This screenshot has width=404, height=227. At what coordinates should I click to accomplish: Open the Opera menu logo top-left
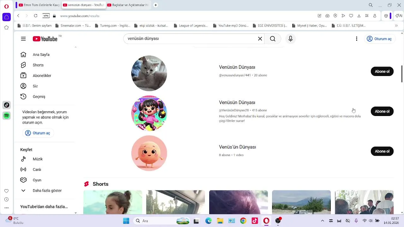click(x=6, y=6)
